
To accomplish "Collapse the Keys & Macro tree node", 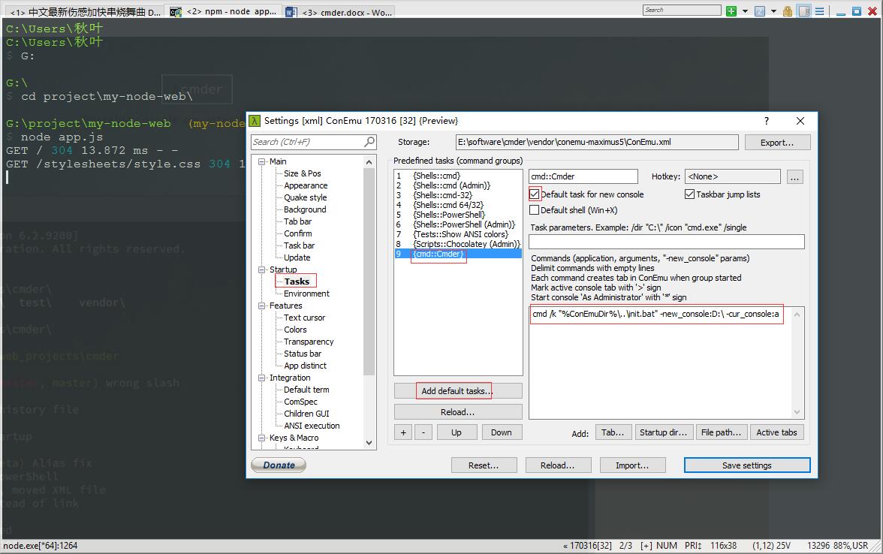I will point(262,438).
